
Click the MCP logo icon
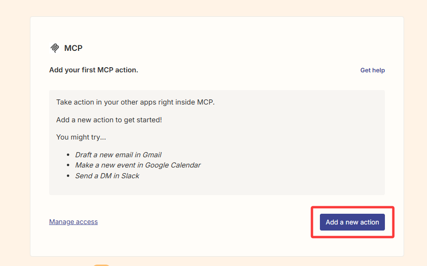55,48
